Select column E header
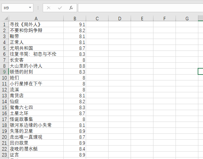This screenshot has height=159, width=203. (142, 18)
